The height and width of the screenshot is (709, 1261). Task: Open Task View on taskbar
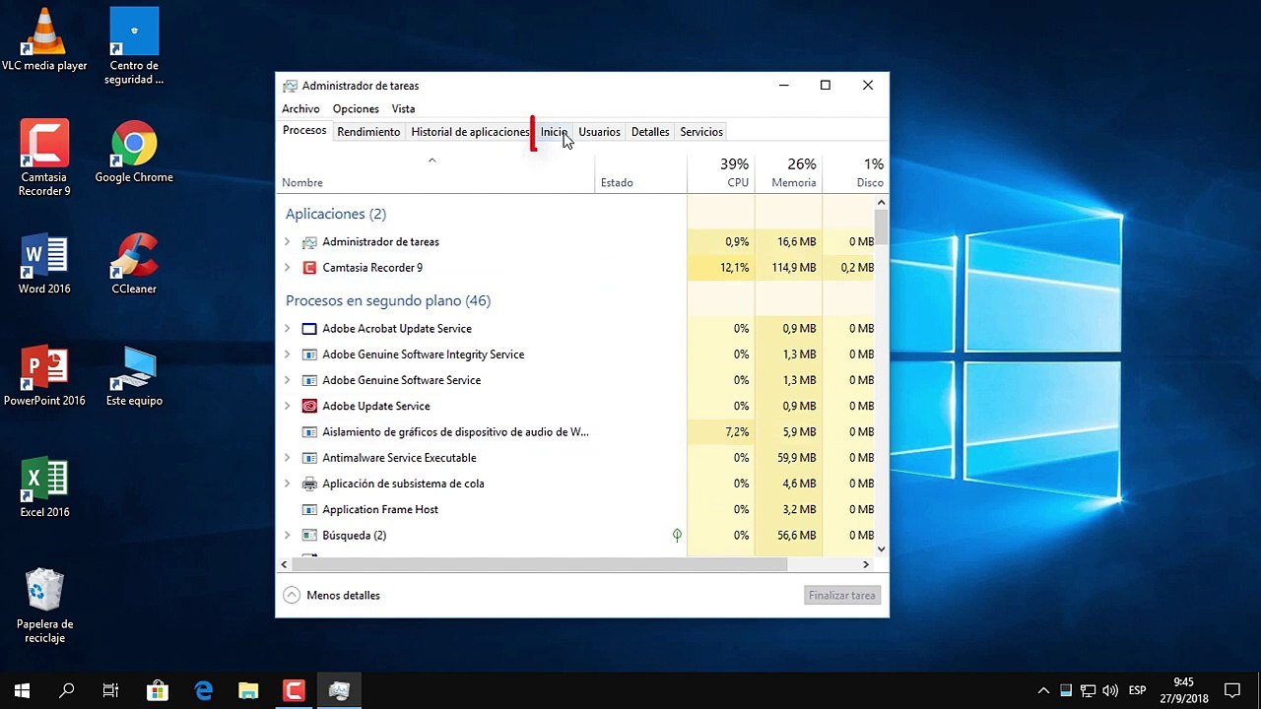pyautogui.click(x=111, y=690)
